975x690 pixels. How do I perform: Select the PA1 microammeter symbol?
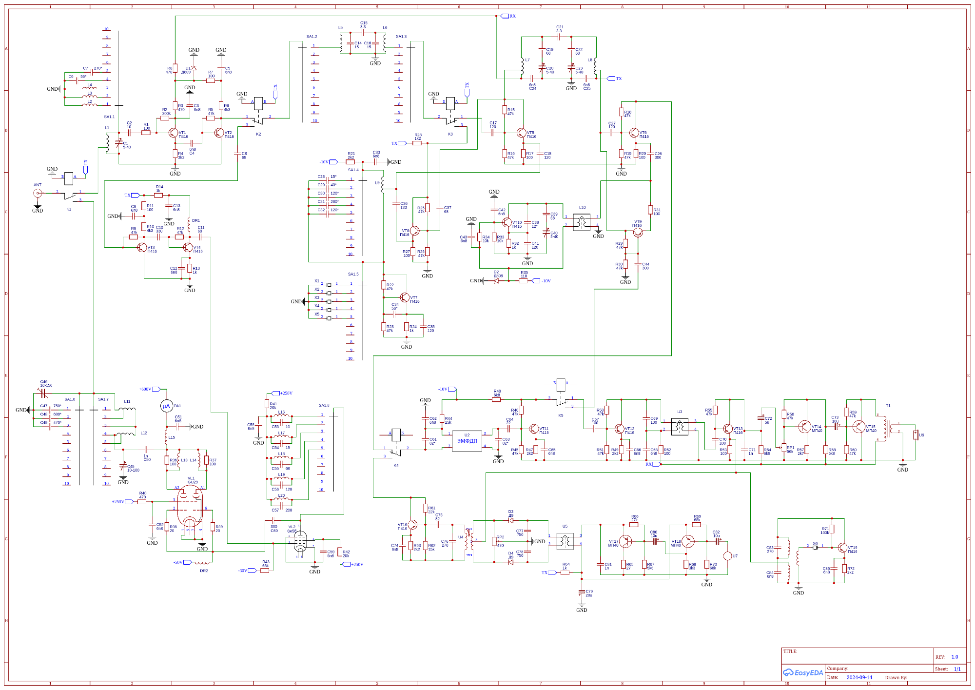(x=167, y=406)
